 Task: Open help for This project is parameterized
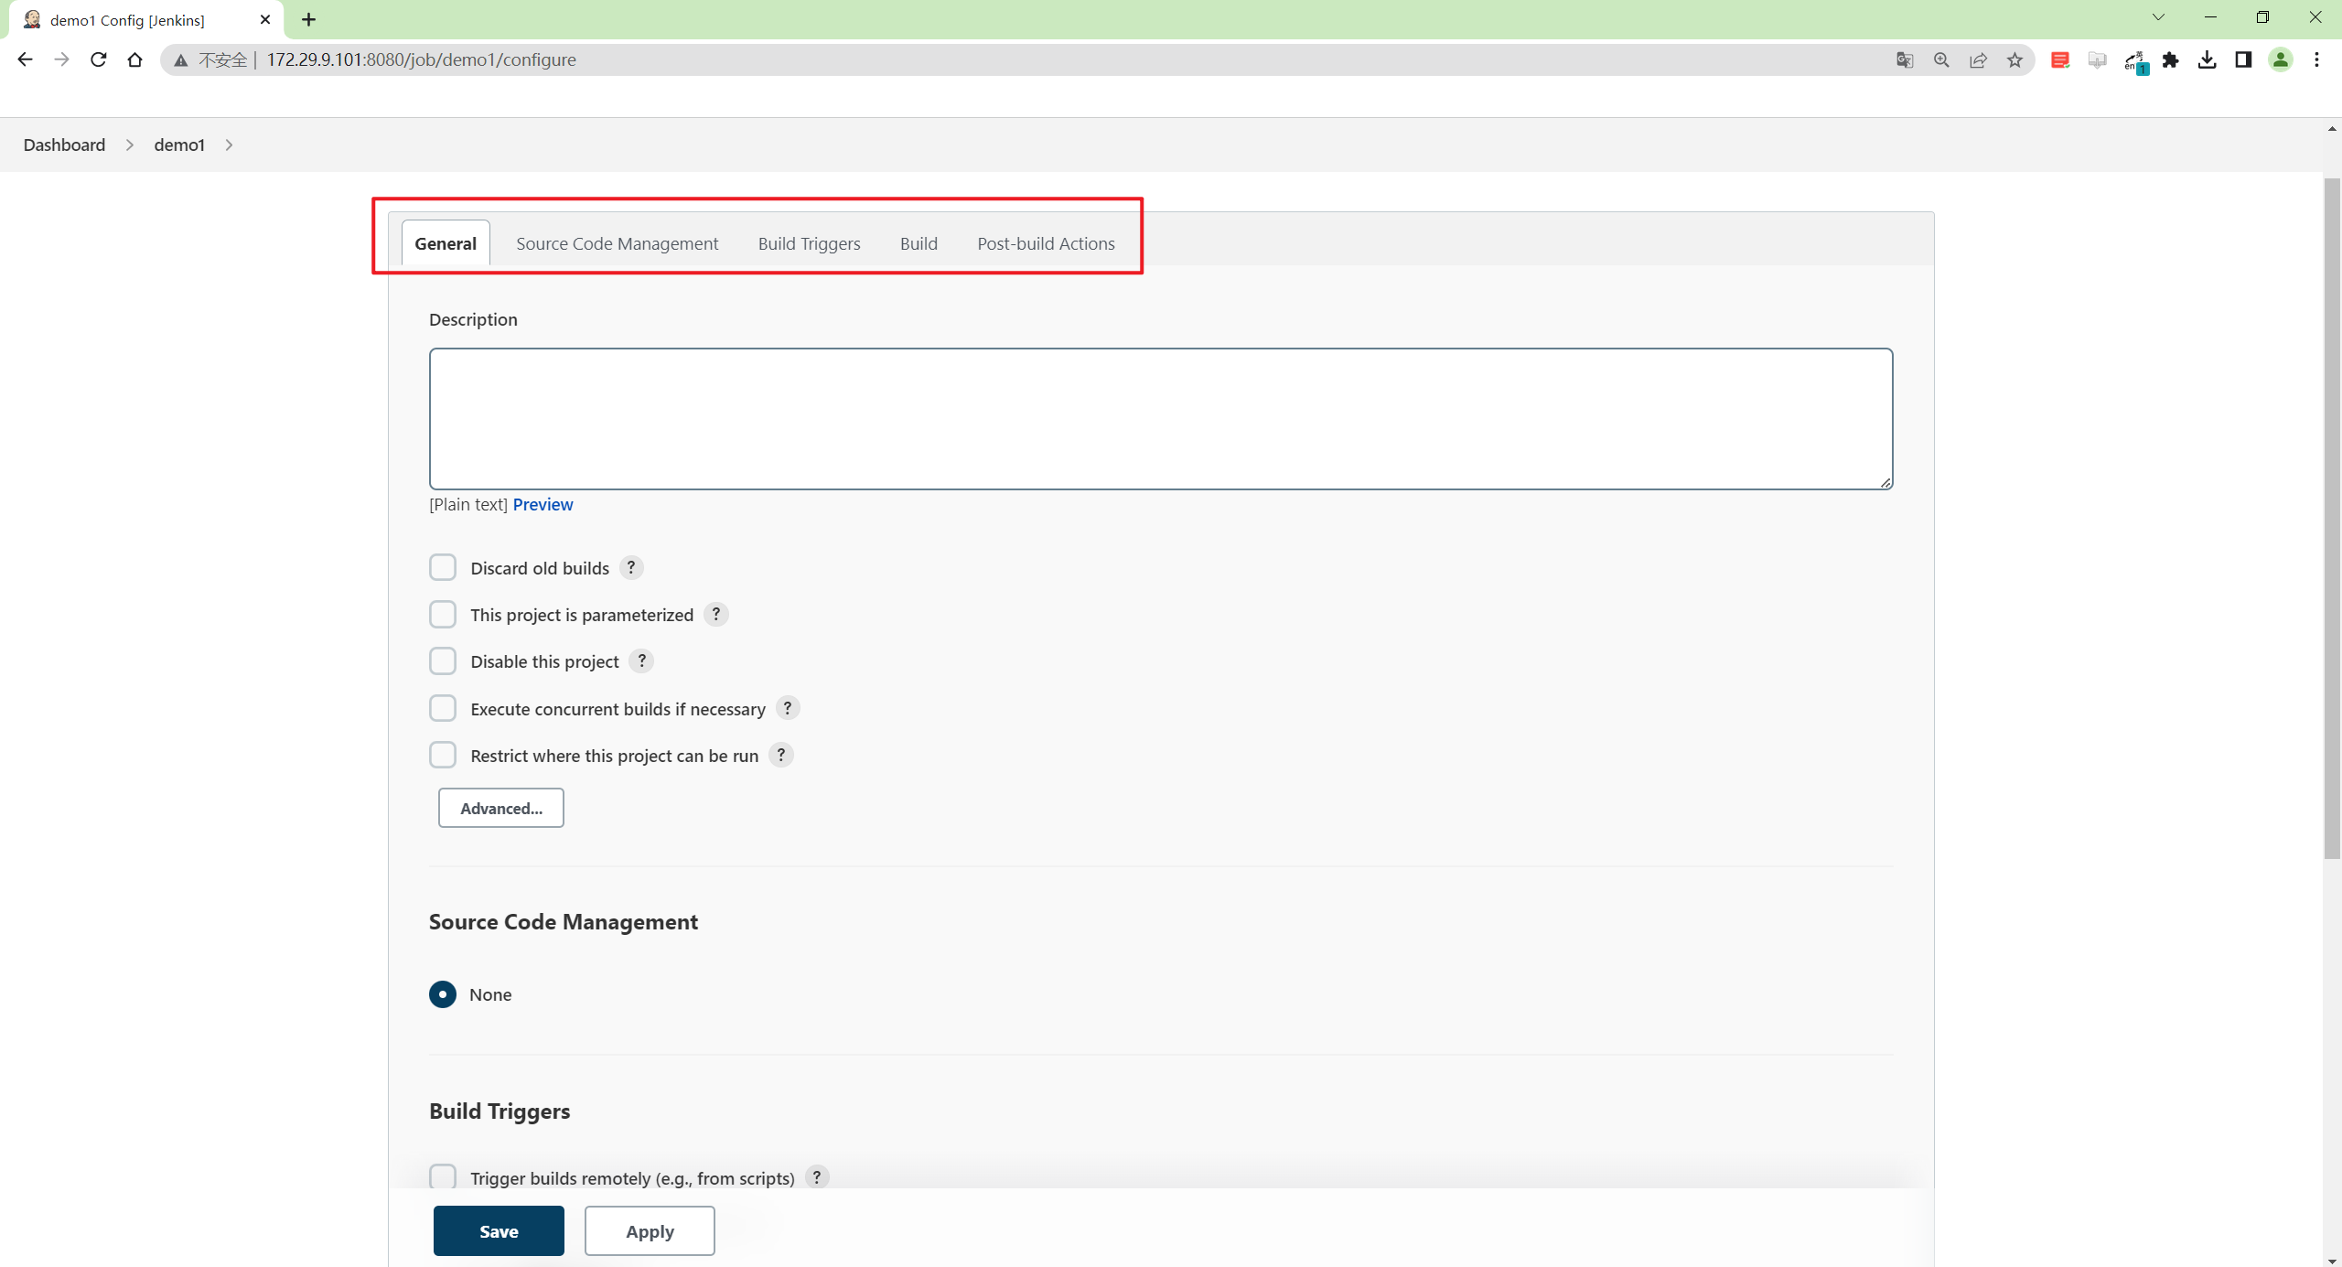pyautogui.click(x=716, y=614)
